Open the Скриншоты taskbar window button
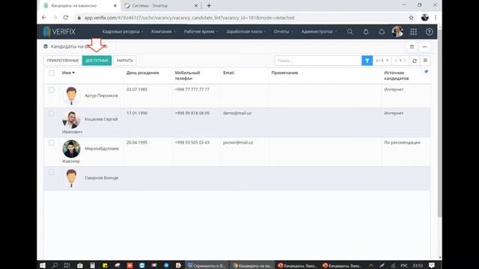Image resolution: width=479 pixels, height=269 pixels. click(207, 265)
